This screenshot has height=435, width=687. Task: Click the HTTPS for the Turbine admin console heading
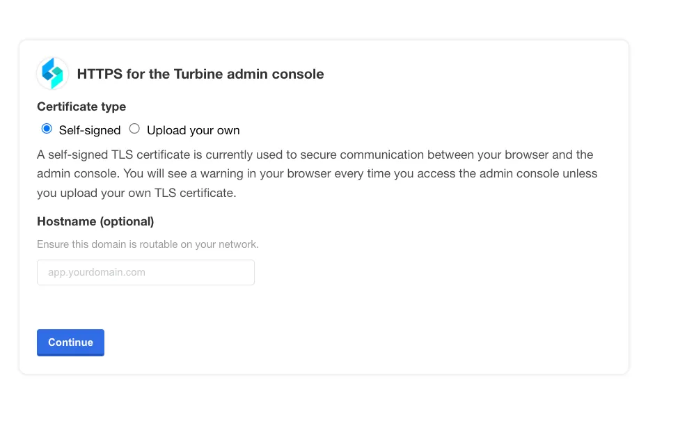(x=200, y=74)
